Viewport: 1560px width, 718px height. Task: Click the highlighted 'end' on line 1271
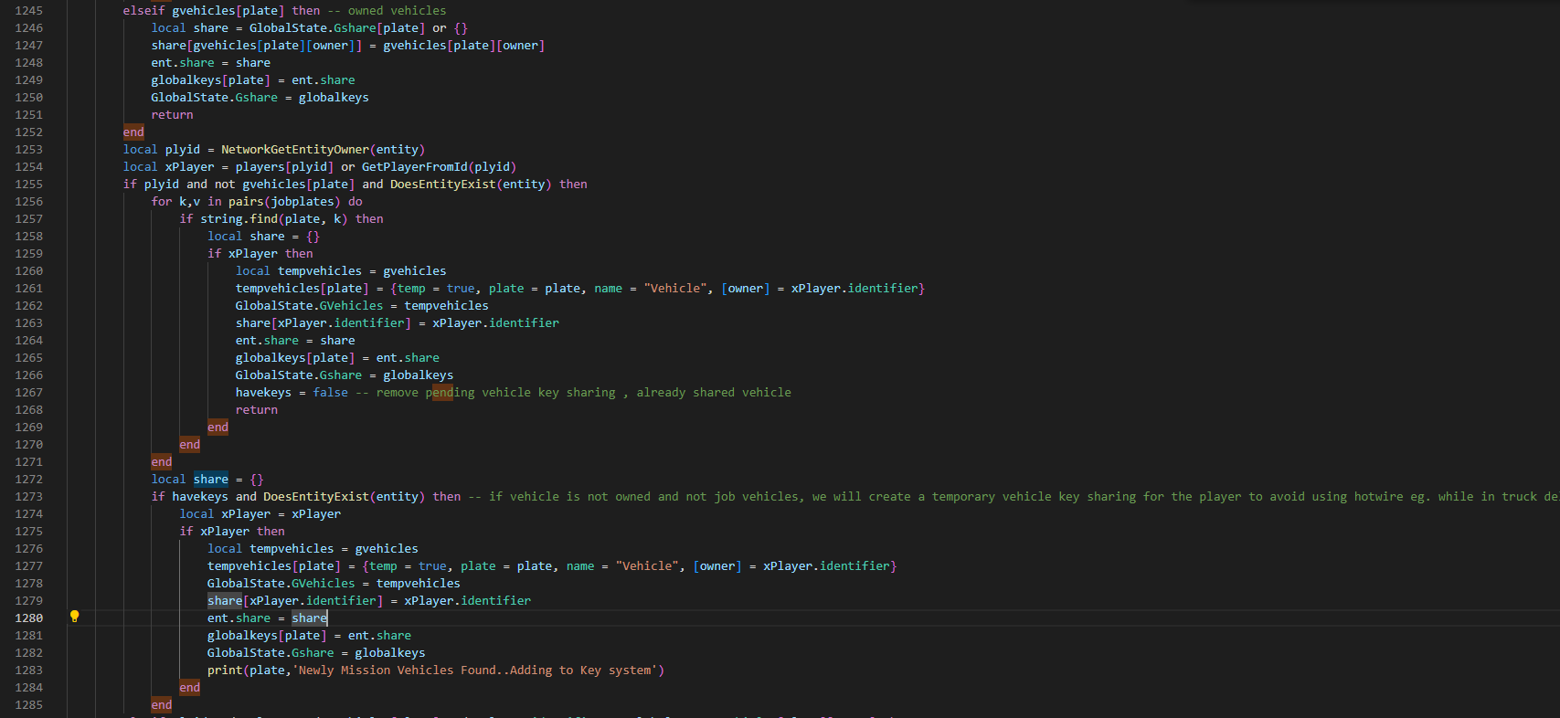(162, 462)
